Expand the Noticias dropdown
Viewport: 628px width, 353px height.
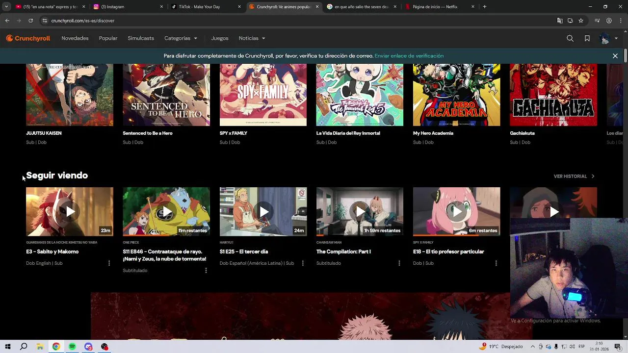coord(252,38)
